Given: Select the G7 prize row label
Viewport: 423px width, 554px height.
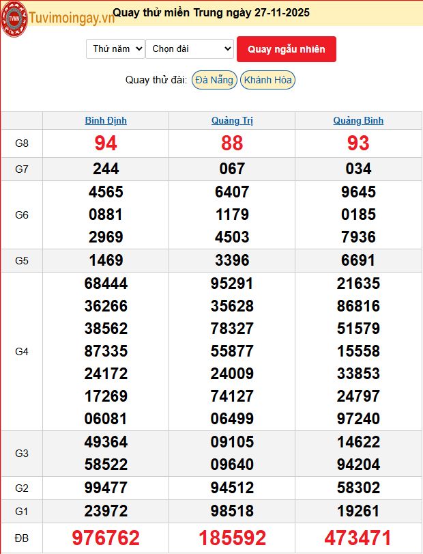Looking at the screenshot, I should [x=22, y=169].
